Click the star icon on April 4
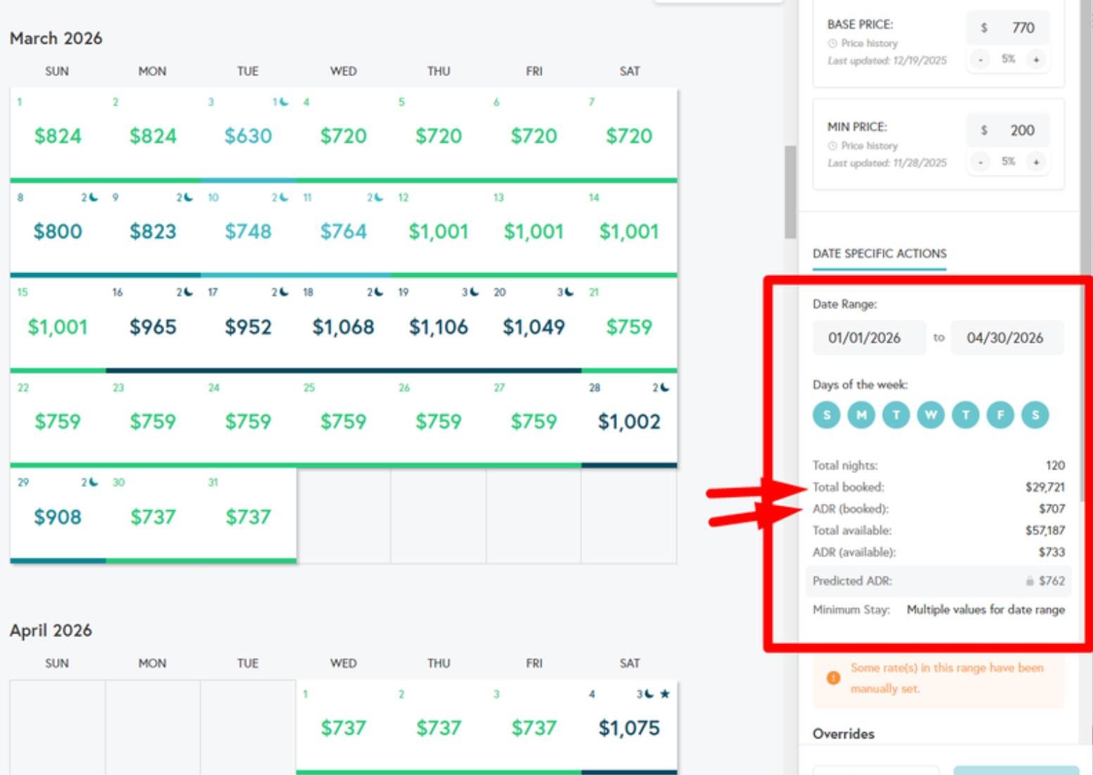1093x775 pixels. tap(665, 694)
